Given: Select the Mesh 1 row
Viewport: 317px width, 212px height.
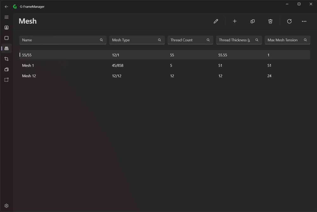Looking at the screenshot, I should coord(165,66).
